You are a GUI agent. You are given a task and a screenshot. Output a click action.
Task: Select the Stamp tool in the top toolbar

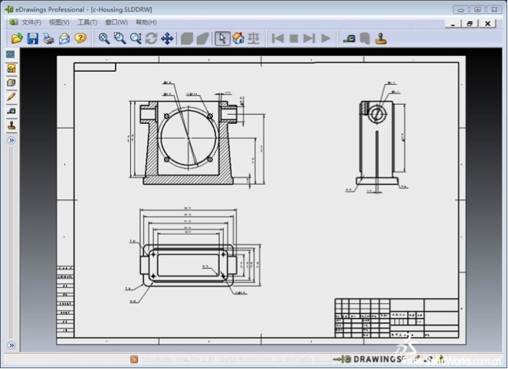pyautogui.click(x=382, y=38)
